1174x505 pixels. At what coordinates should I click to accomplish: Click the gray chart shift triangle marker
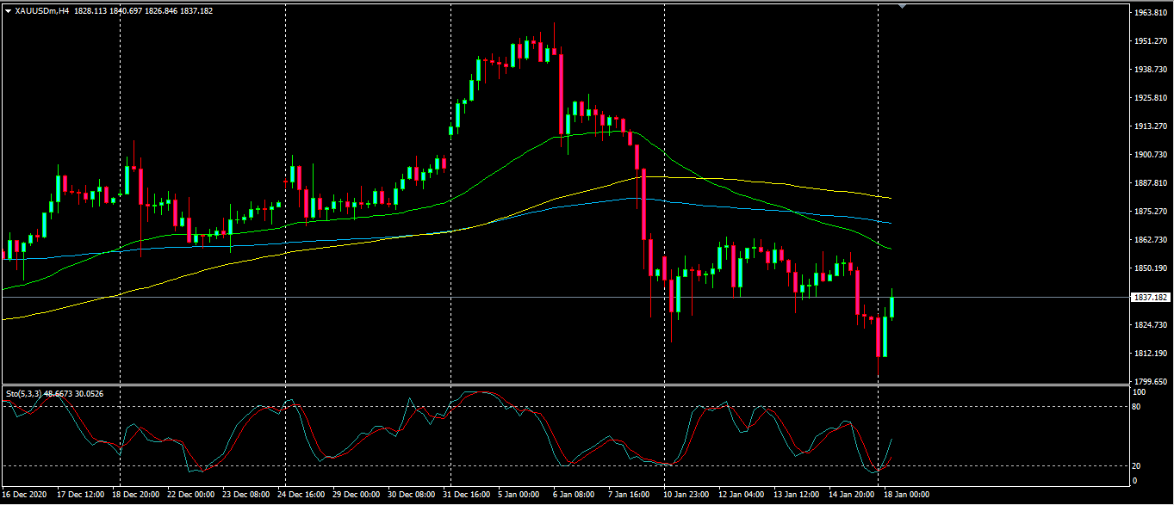click(902, 6)
